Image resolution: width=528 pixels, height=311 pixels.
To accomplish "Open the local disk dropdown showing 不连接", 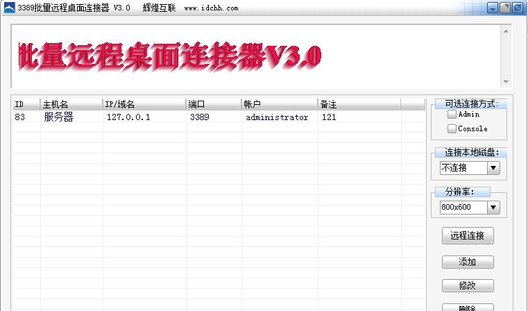I will coord(470,168).
